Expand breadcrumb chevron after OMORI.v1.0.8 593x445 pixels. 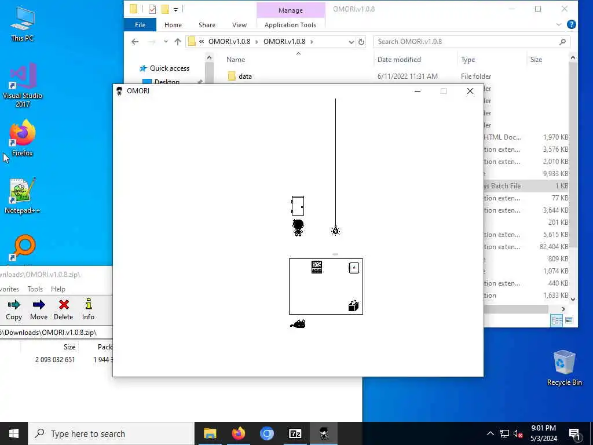[x=312, y=42]
